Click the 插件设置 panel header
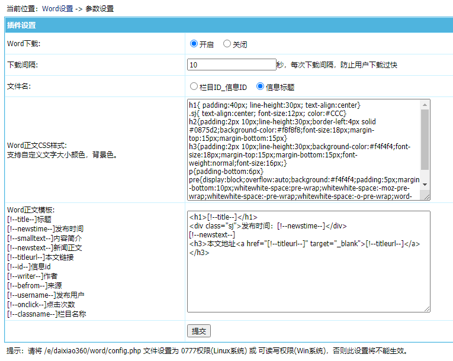 click(x=22, y=25)
